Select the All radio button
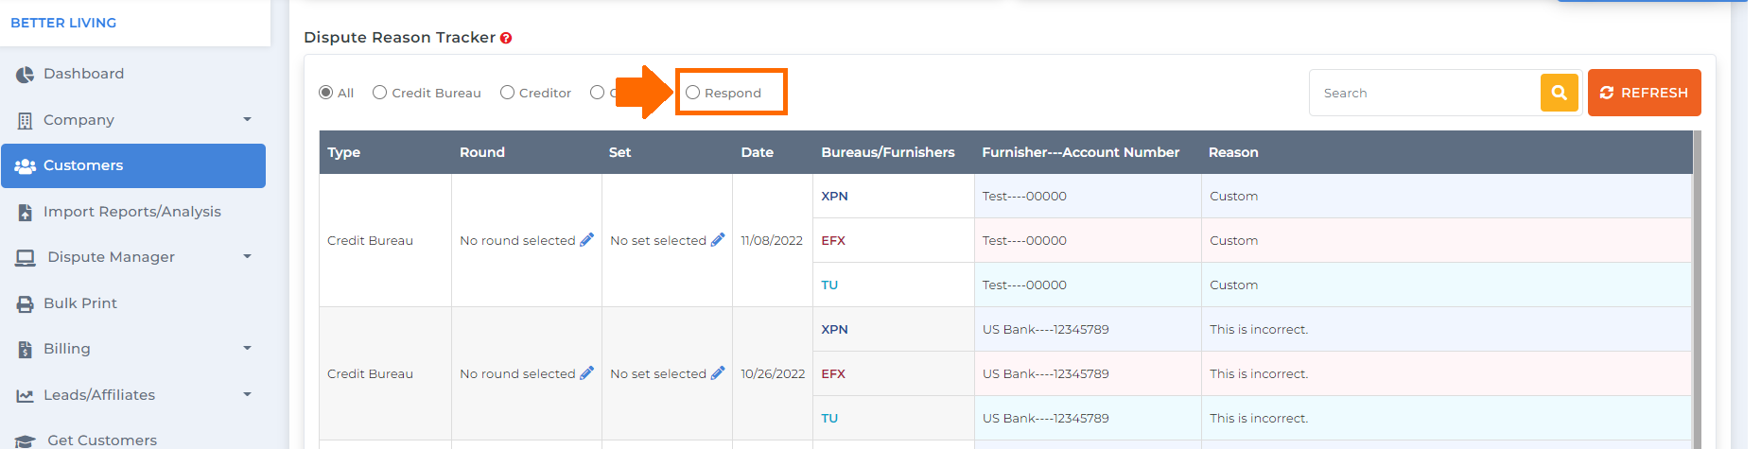The image size is (1761, 449). [x=326, y=93]
